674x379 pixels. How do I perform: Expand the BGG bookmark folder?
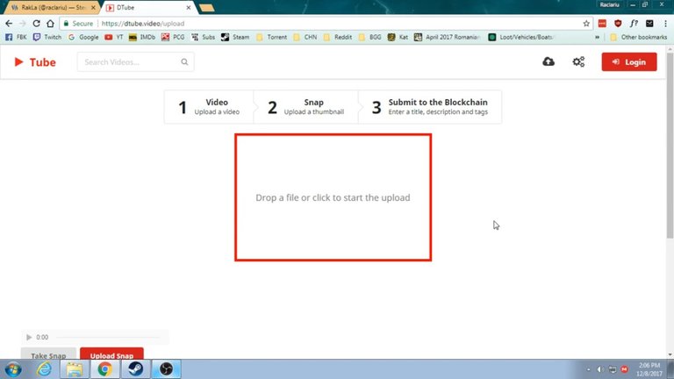tap(369, 38)
